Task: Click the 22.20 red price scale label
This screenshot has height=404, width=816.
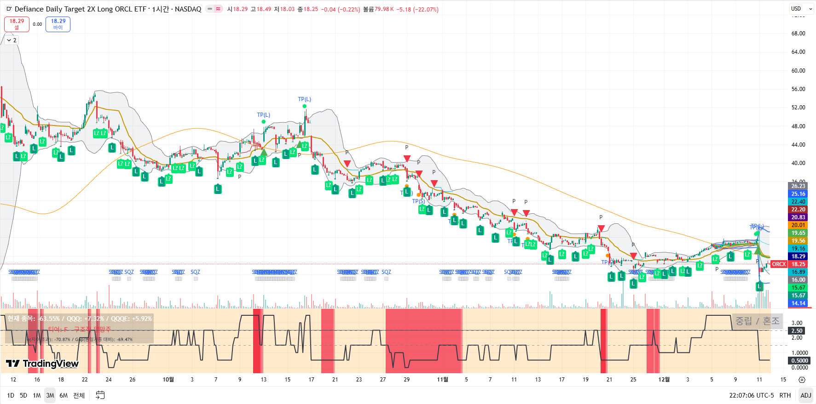Action: (799, 210)
